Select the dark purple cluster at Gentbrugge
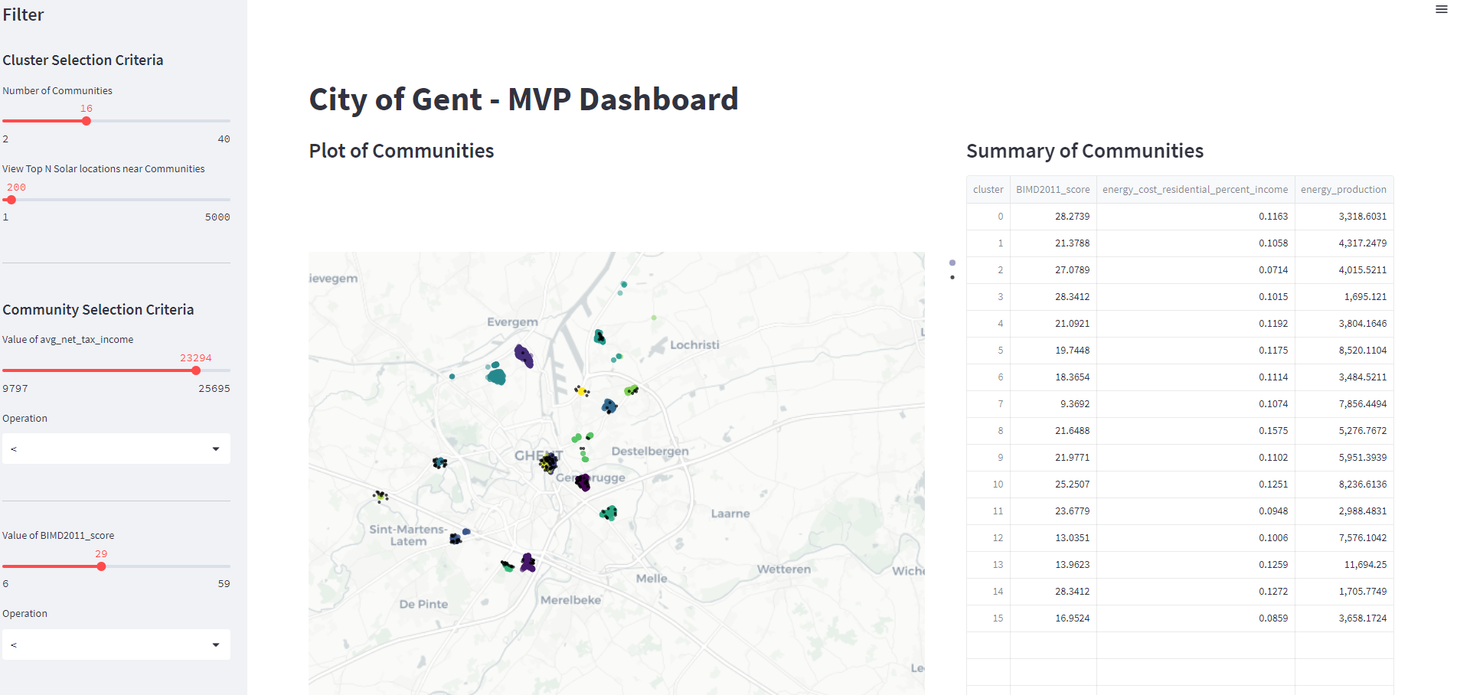This screenshot has width=1457, height=695. click(583, 482)
